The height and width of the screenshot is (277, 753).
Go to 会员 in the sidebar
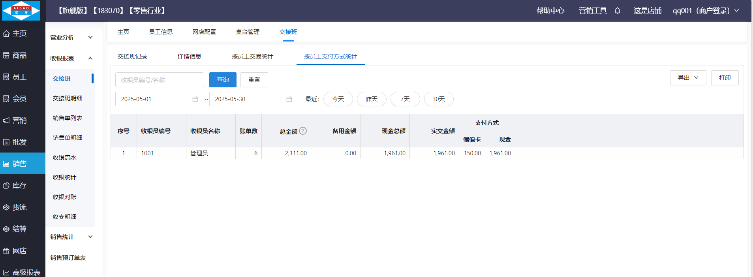(19, 99)
